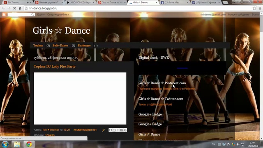Viewport: 263px width, 148px height.
Task: Open the 15:27 post timestamp link
Action: 67,130
